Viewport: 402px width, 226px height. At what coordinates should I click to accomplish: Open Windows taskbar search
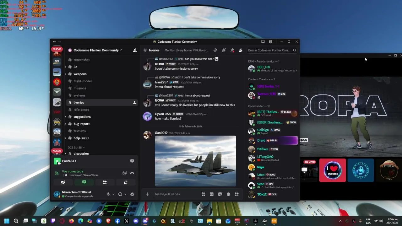point(16,221)
